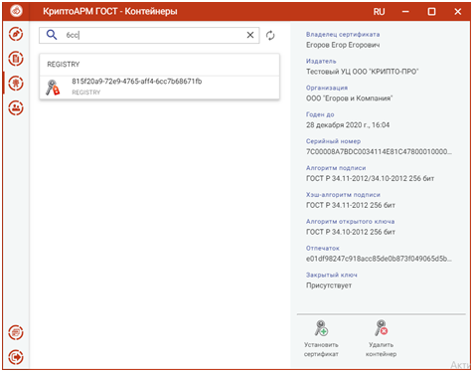Open the documents sidebar icon
Screen dimensions: 473x372
(16, 59)
